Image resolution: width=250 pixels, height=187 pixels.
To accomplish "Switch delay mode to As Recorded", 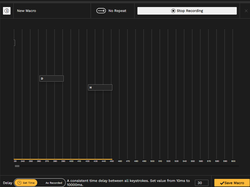I will (52, 183).
